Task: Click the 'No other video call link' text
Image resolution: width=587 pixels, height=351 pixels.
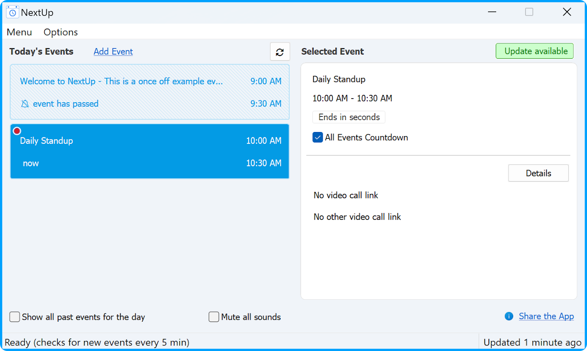Action: pyautogui.click(x=357, y=217)
